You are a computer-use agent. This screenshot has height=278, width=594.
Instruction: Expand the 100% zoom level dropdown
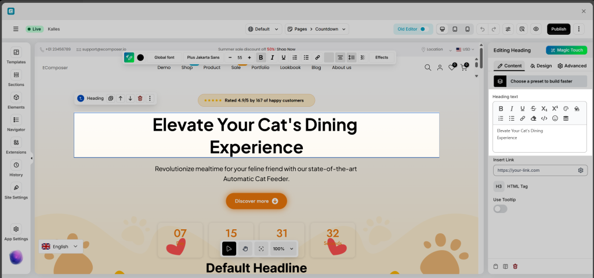click(x=283, y=248)
